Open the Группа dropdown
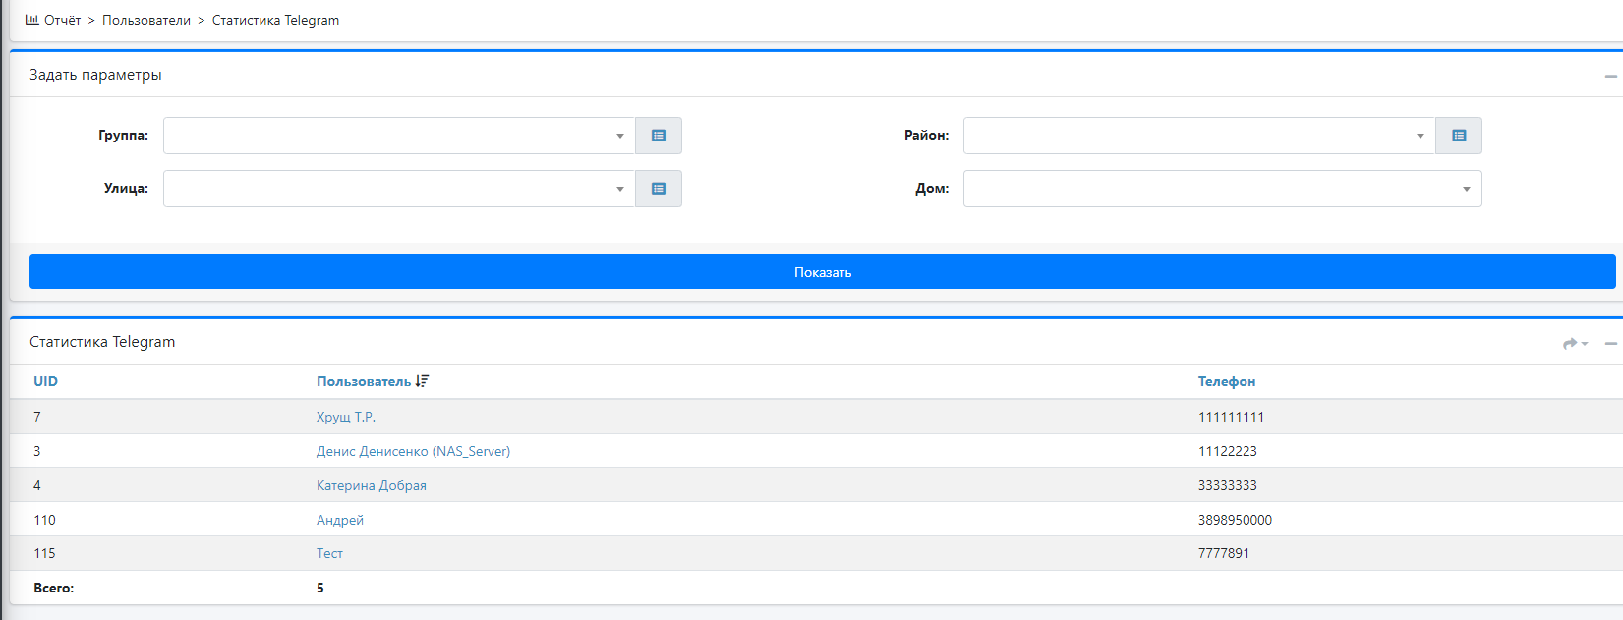This screenshot has height=620, width=1623. coord(399,136)
